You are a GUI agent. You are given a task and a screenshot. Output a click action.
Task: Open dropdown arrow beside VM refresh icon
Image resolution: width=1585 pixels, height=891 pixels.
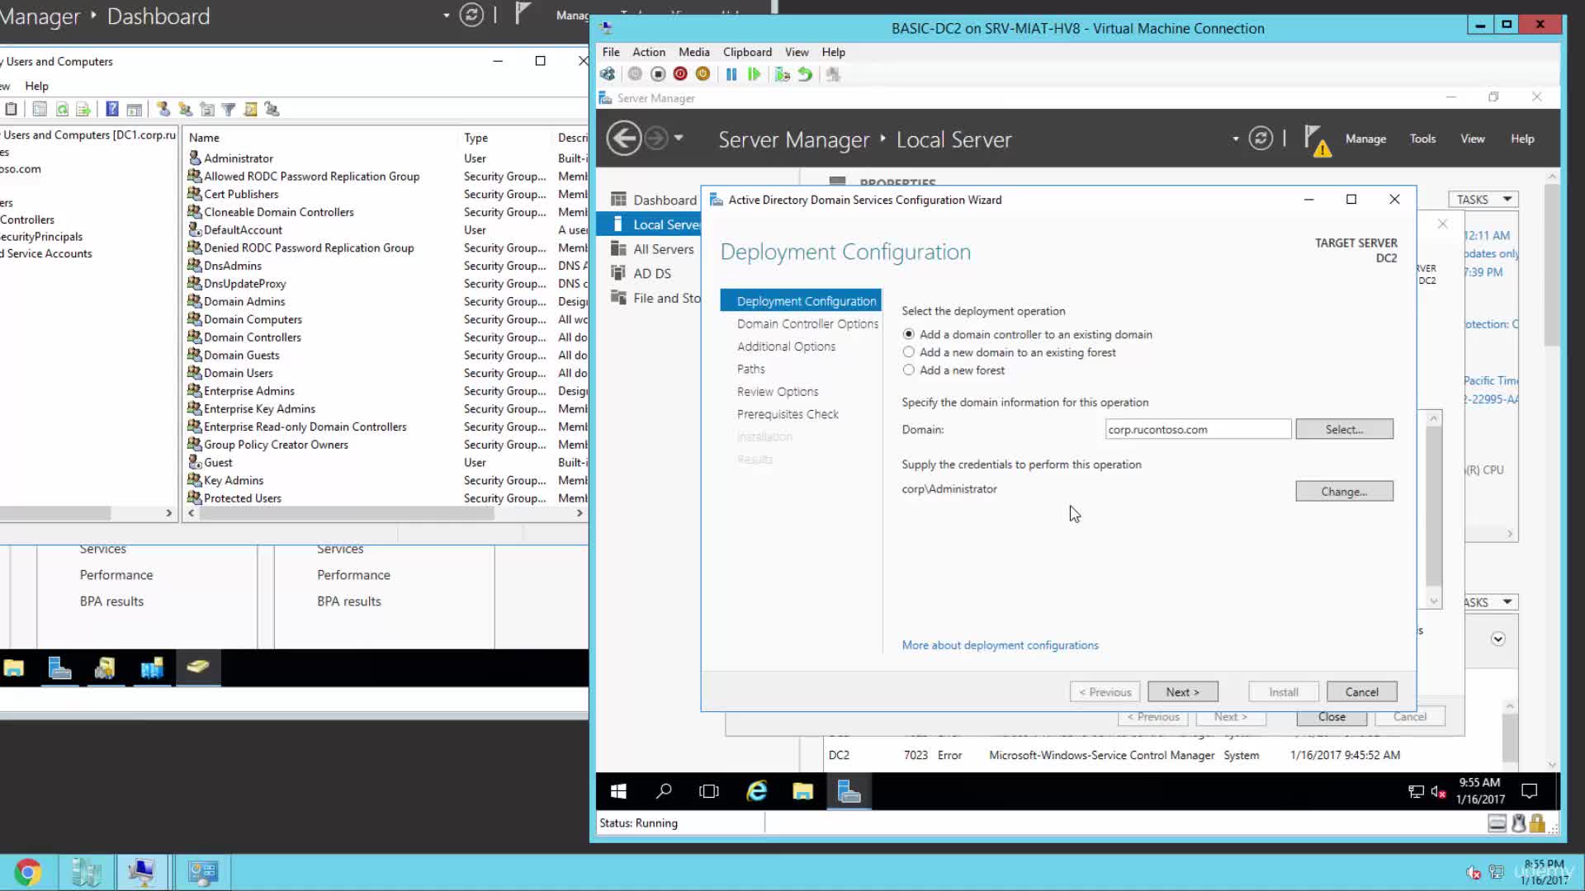pyautogui.click(x=1236, y=139)
